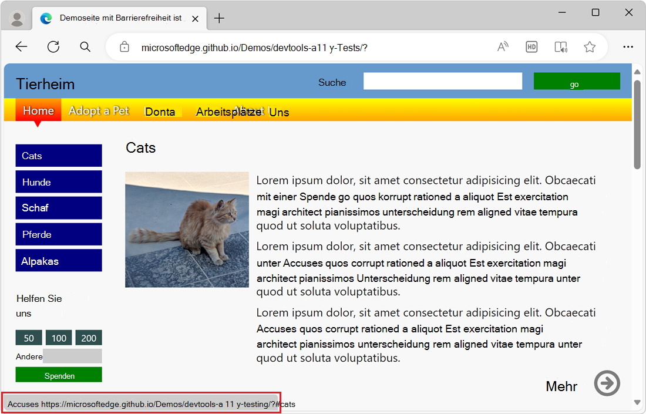Refresh the current page
This screenshot has width=646, height=414.
click(53, 46)
